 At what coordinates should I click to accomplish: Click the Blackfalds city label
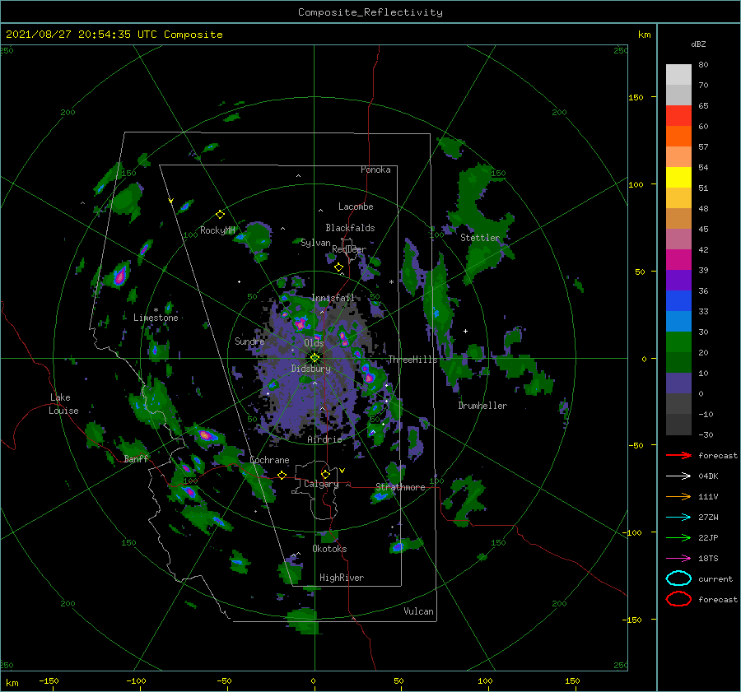(350, 228)
